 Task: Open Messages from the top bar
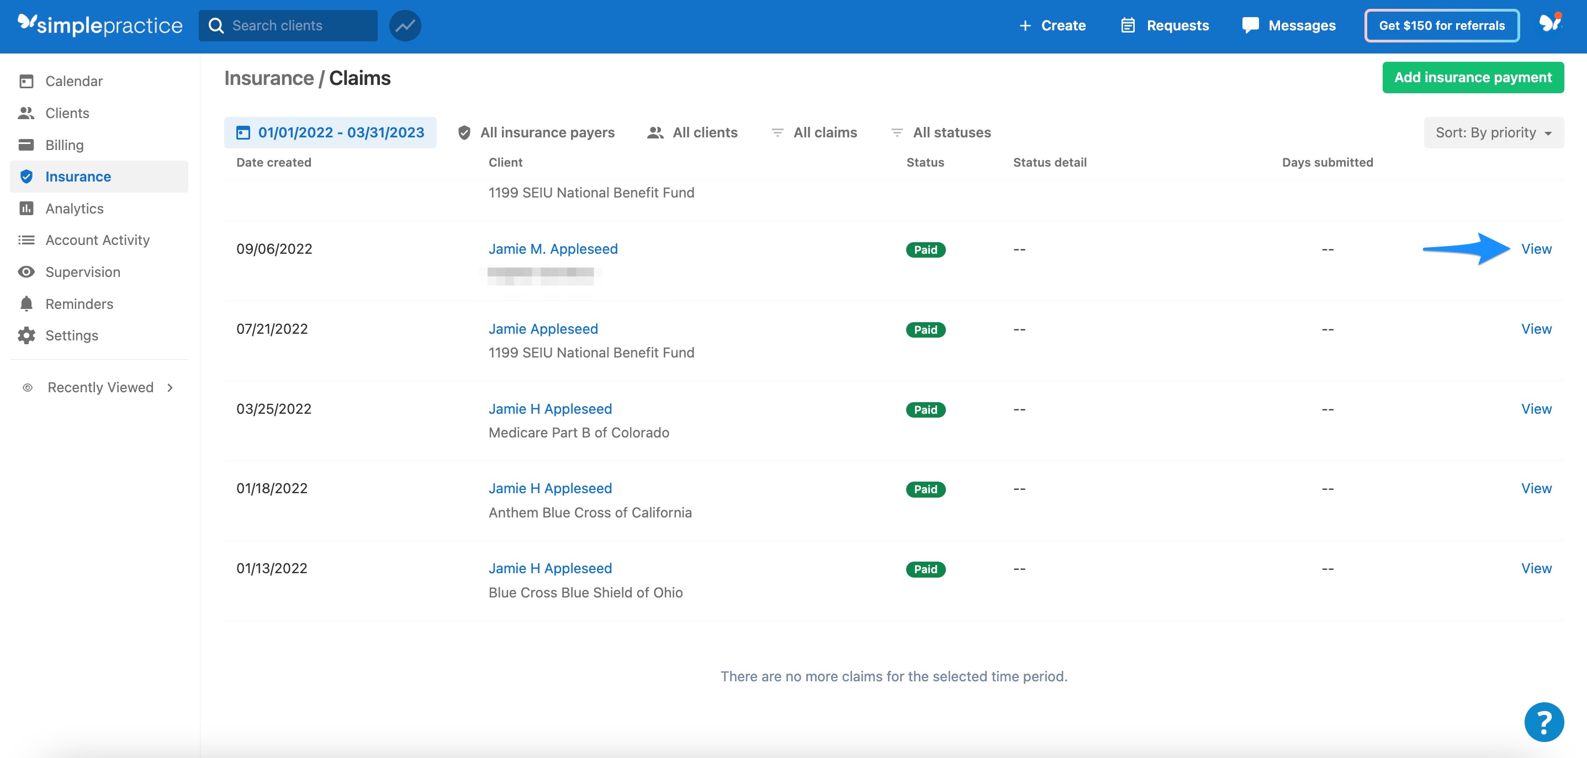point(1288,25)
